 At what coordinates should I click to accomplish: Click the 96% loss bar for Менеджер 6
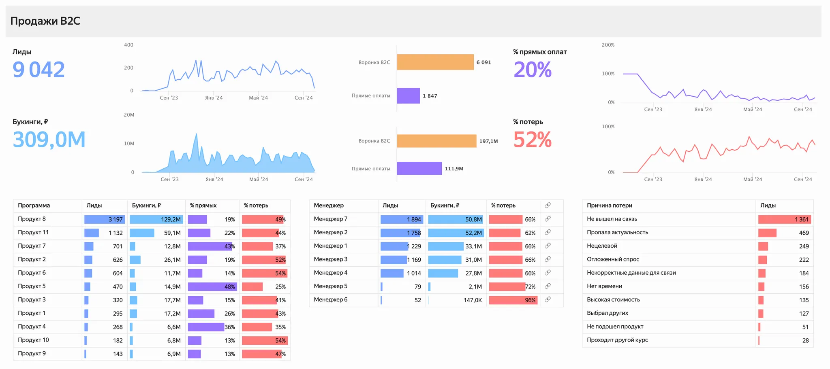pyautogui.click(x=513, y=300)
